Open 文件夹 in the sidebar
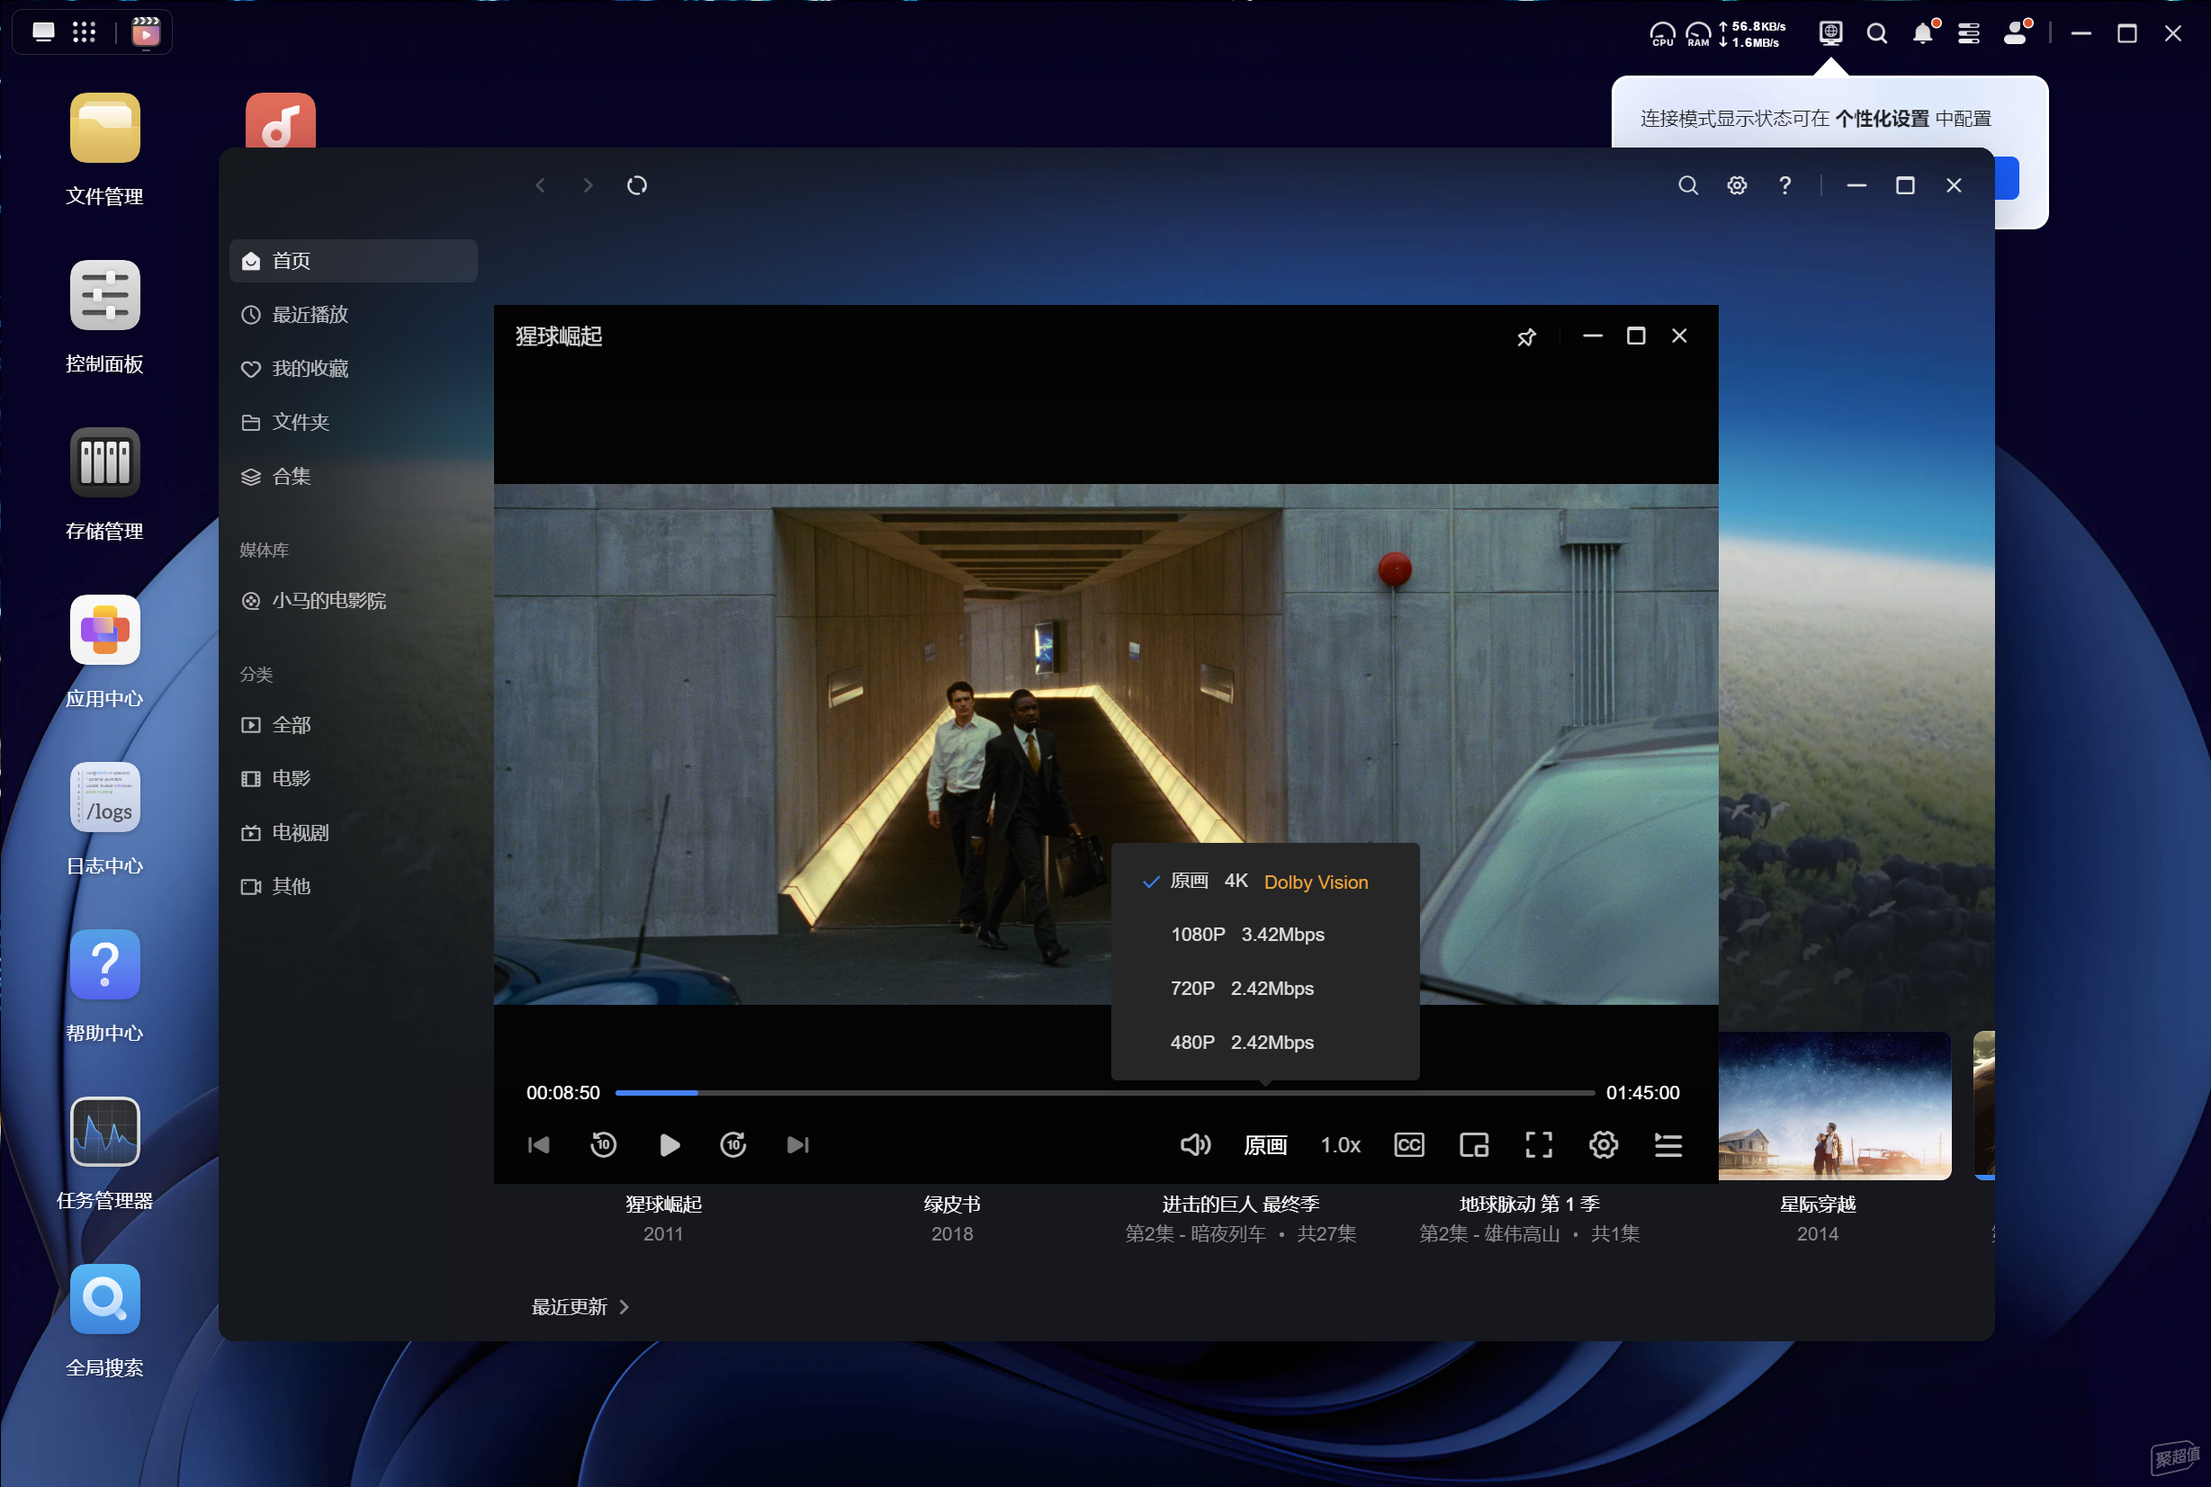This screenshot has width=2211, height=1487. (x=353, y=422)
